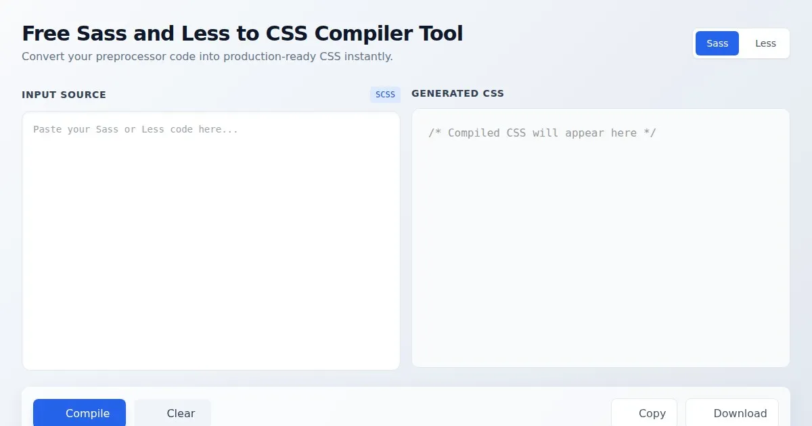Click the SCSS language badge

pyautogui.click(x=385, y=95)
